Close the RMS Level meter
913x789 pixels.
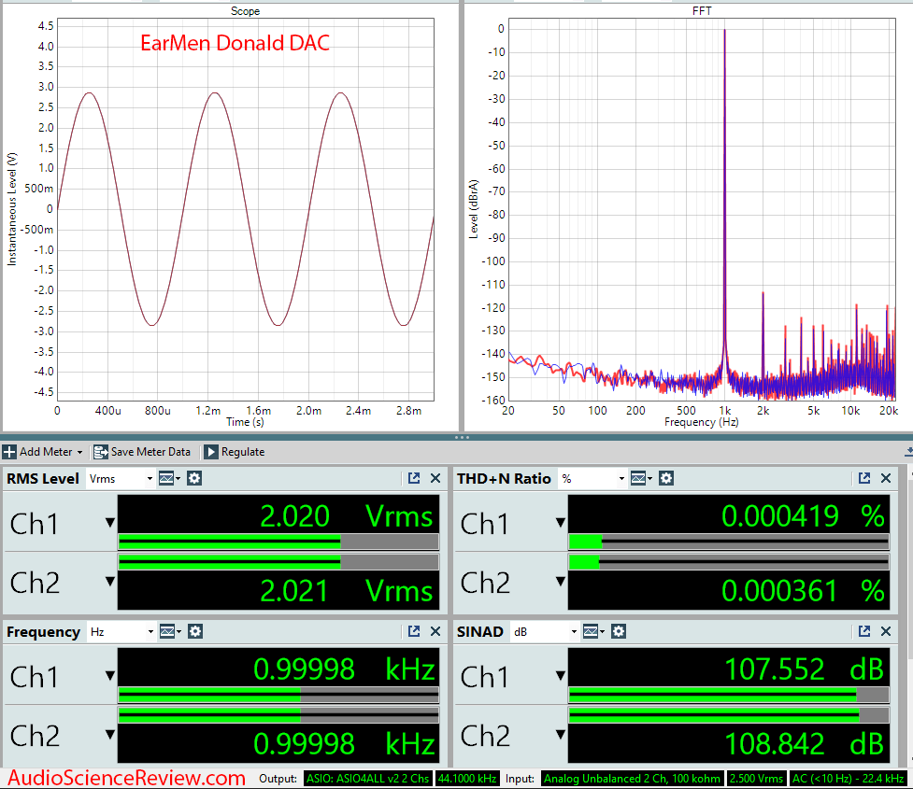[435, 478]
